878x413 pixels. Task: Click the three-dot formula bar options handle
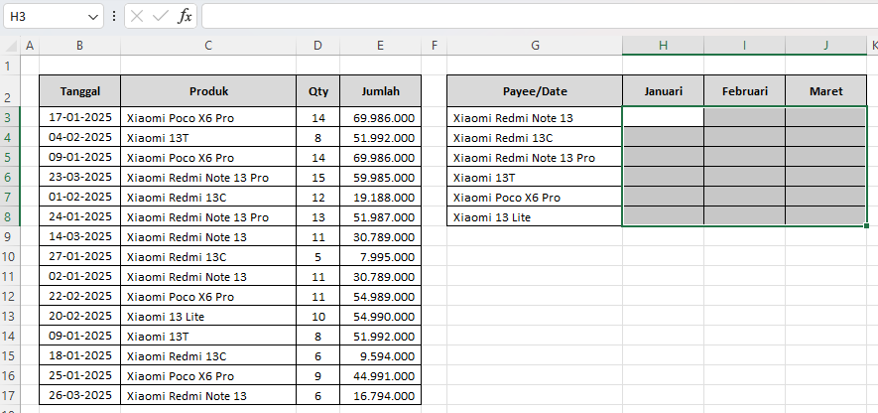click(114, 16)
